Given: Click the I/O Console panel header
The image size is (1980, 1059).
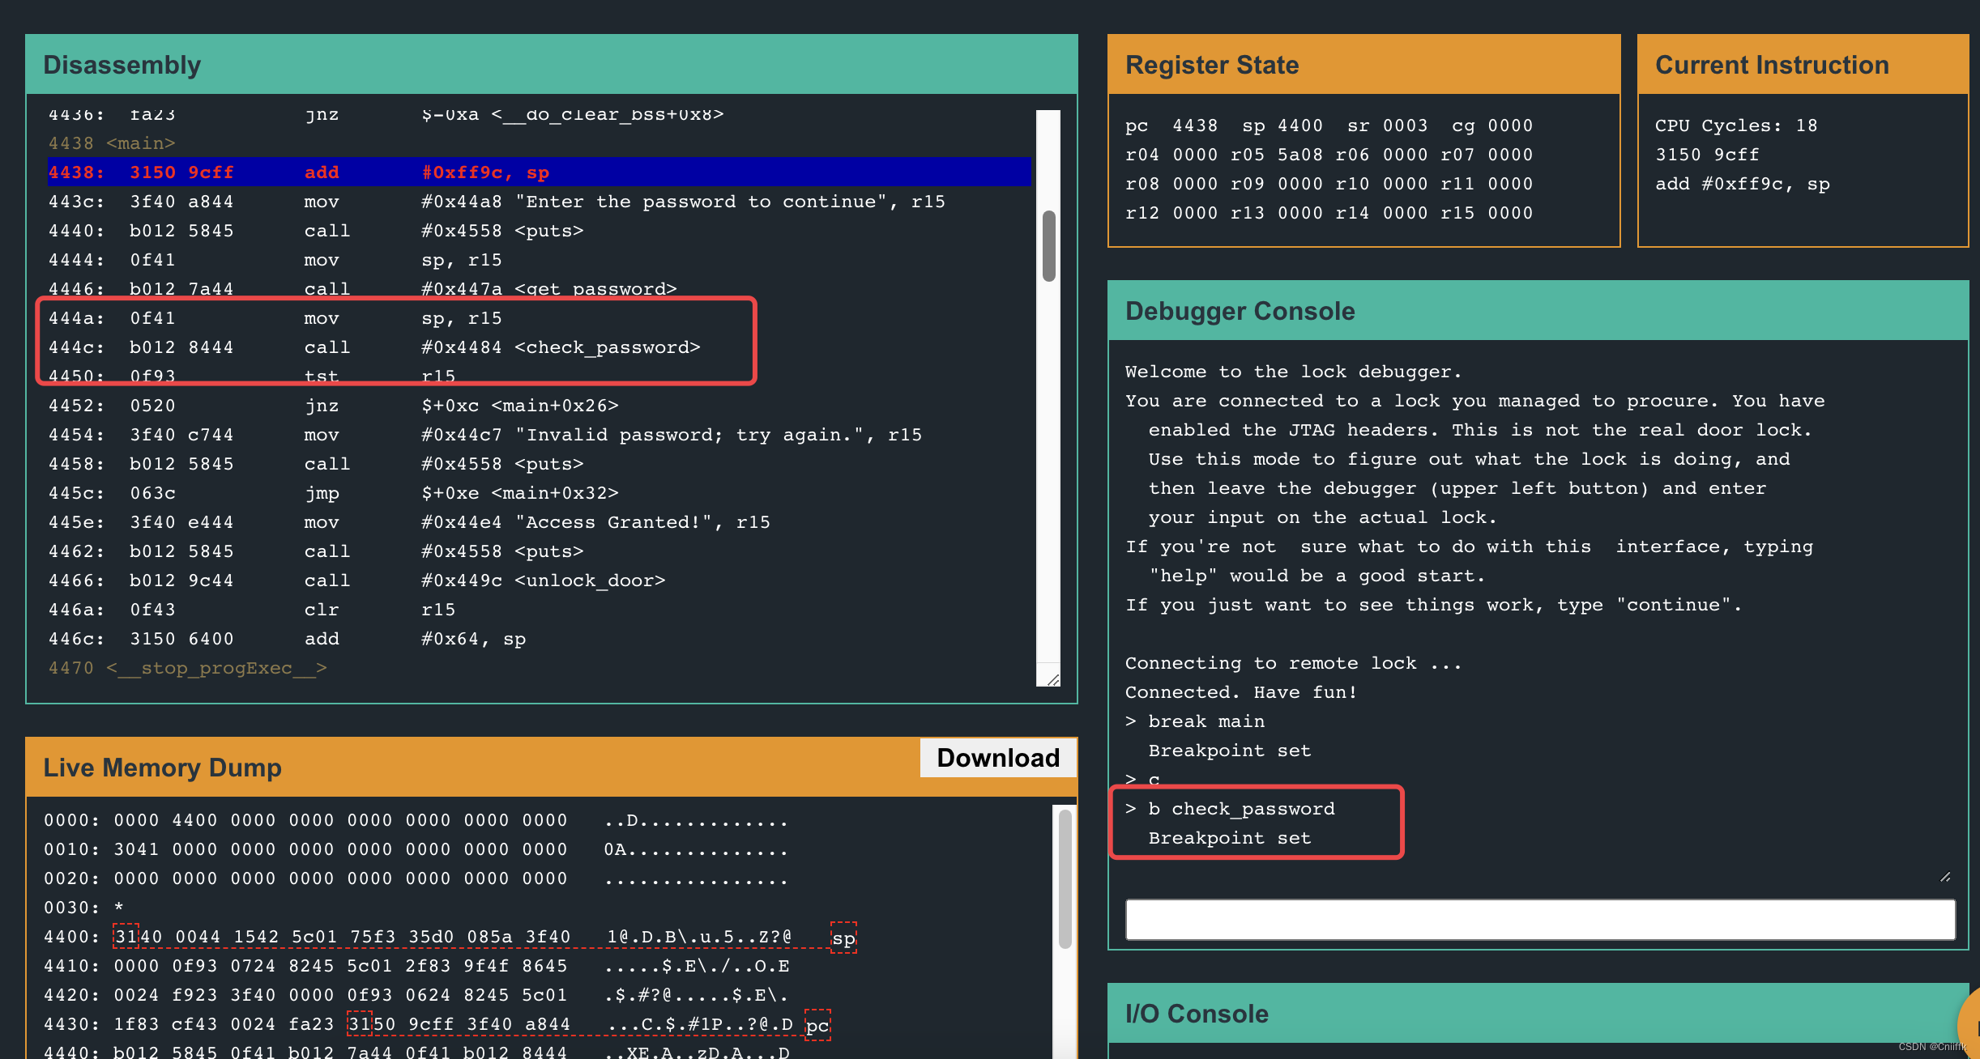Looking at the screenshot, I should 1538,1013.
